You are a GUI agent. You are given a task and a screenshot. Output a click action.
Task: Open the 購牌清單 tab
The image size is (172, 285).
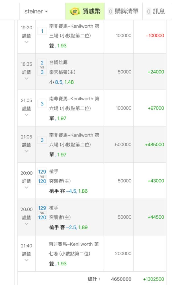coord(123,11)
